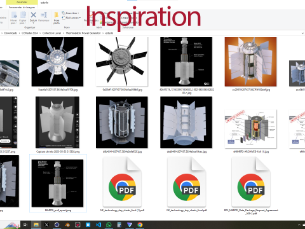Select the cutaway cage generator thumbnail
The height and width of the screenshot is (229, 305).
click(122, 122)
